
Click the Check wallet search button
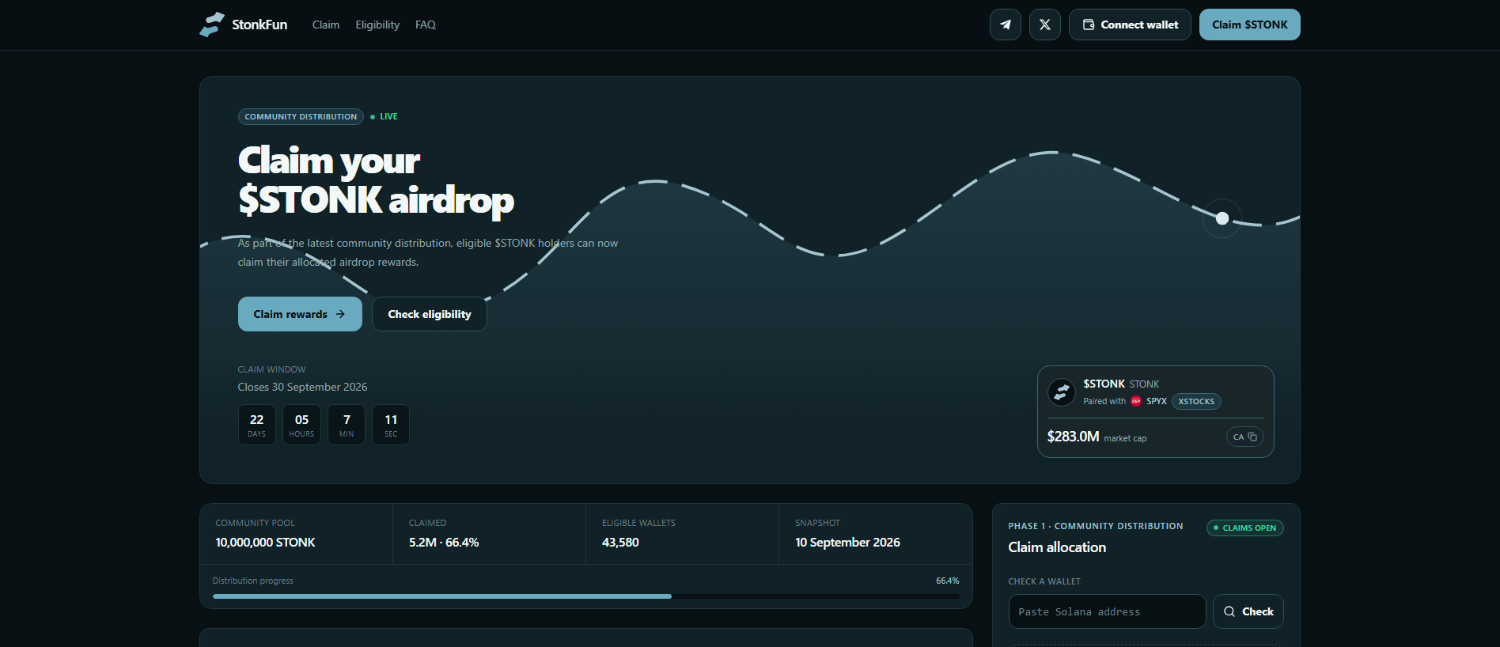1248,611
